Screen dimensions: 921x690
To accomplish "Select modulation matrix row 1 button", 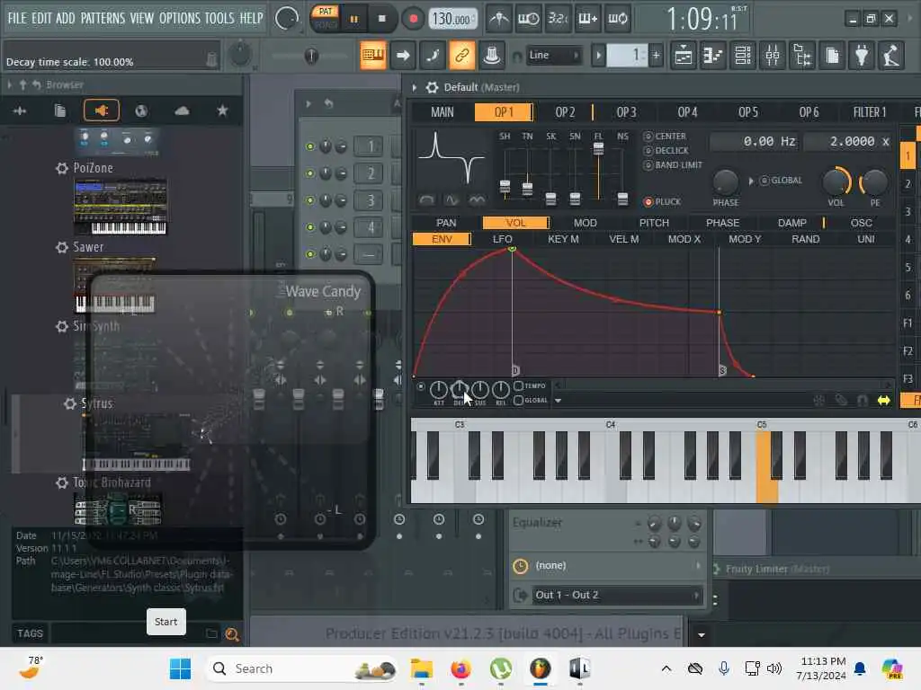I will coord(908,155).
